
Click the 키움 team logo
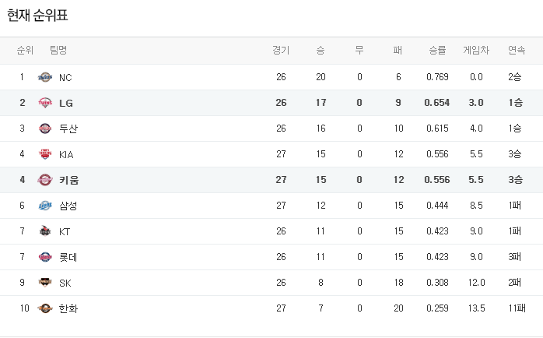[x=44, y=180]
